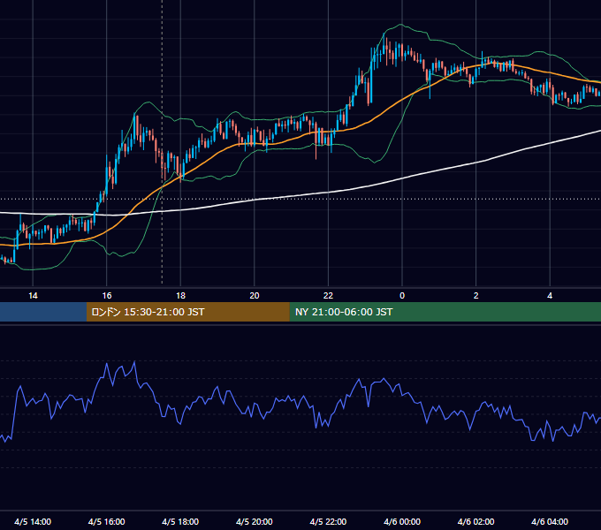601x530 pixels.
Task: Click the 4/5 20:00 date label
Action: pyautogui.click(x=255, y=521)
